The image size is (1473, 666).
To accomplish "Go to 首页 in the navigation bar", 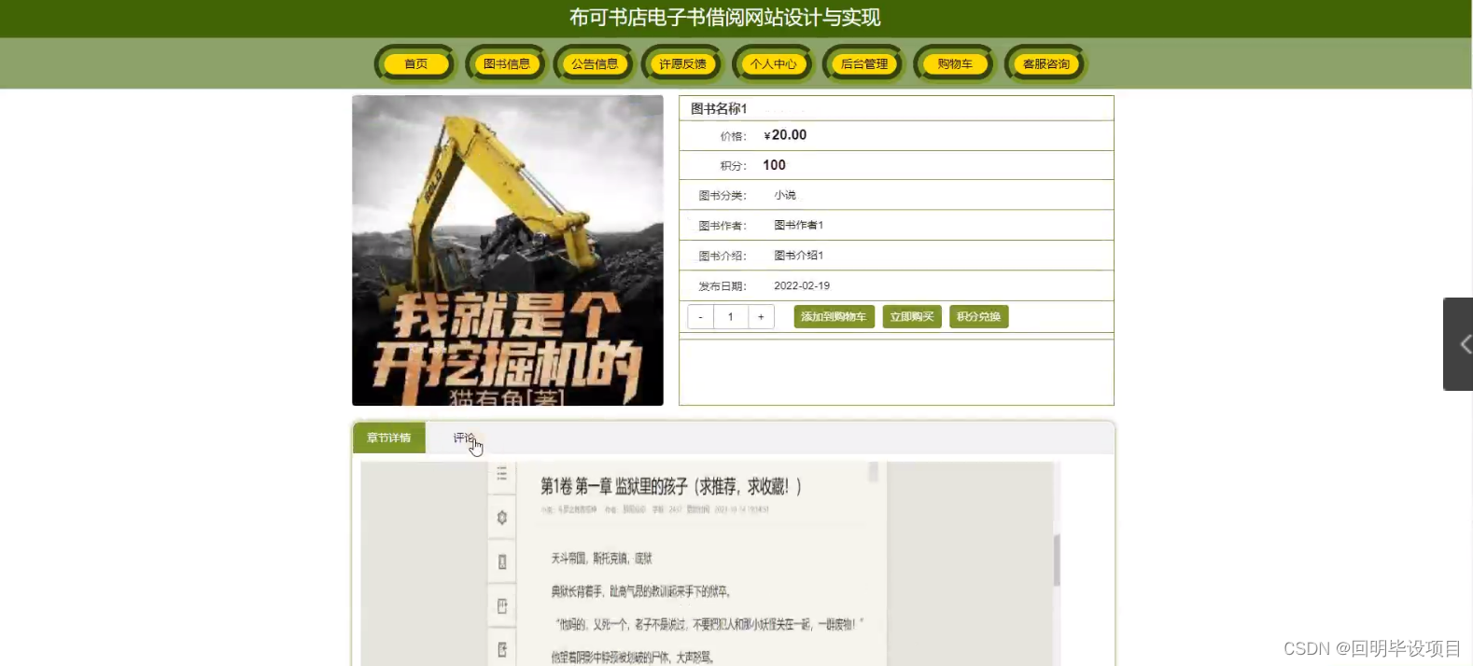I will [416, 63].
